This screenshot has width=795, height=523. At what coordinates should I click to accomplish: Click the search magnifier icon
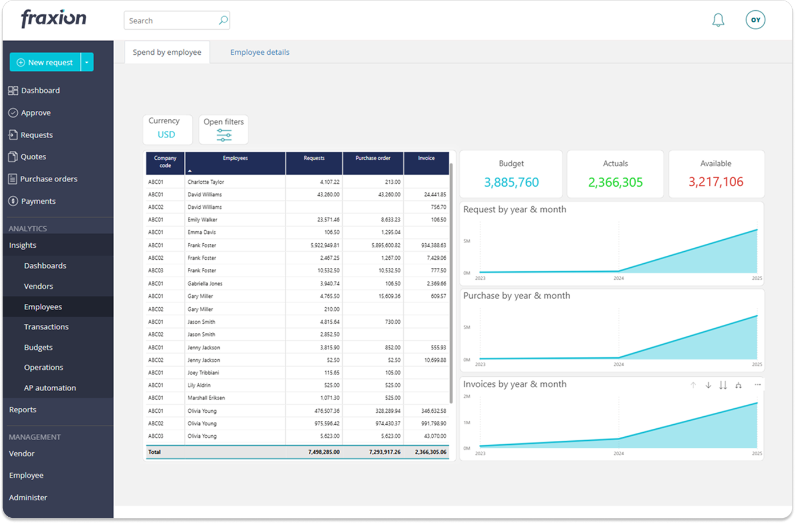pos(222,20)
